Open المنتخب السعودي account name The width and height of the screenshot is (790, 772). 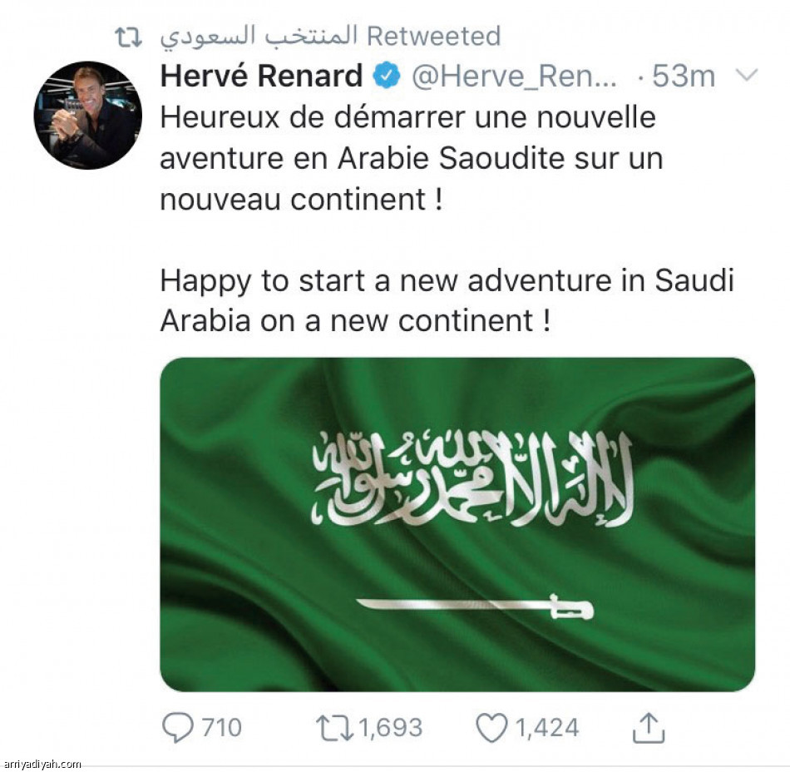click(x=258, y=35)
